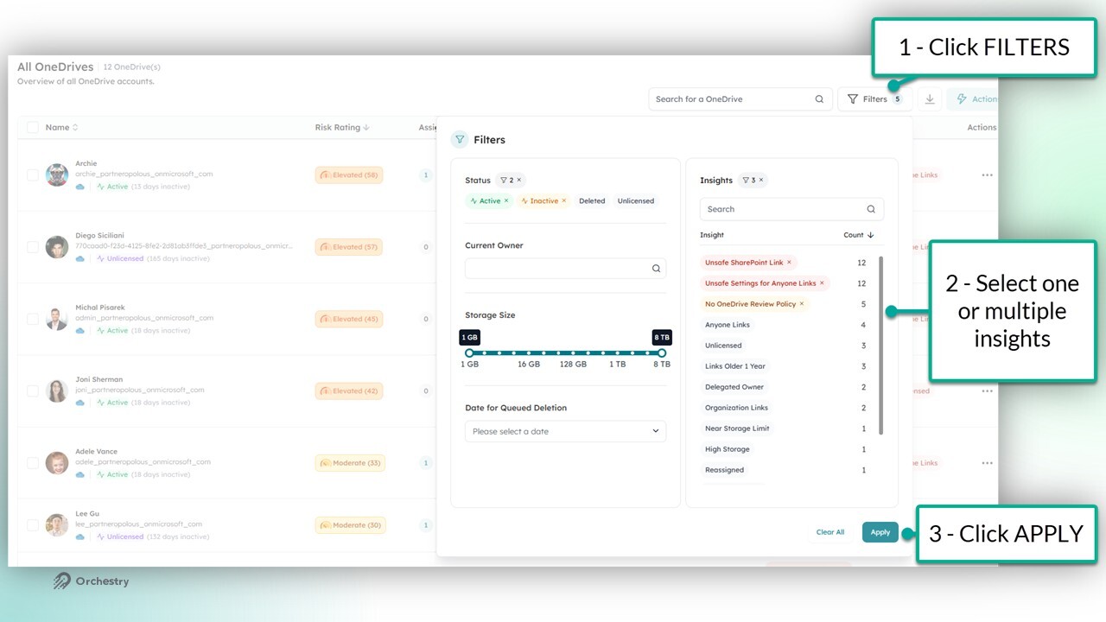Image resolution: width=1106 pixels, height=622 pixels.
Task: Toggle the select-all checkbox in table header
Action: (x=33, y=127)
